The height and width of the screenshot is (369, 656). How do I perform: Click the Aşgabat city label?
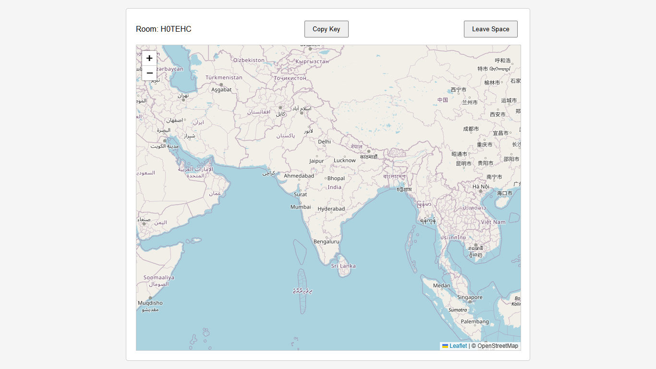(x=221, y=89)
